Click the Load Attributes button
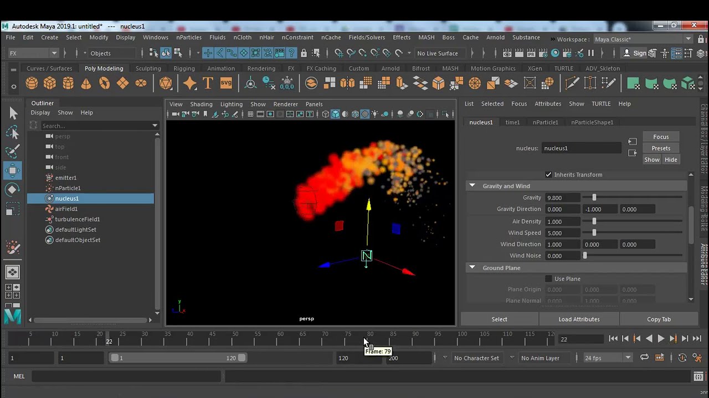Image resolution: width=709 pixels, height=398 pixels. point(579,319)
